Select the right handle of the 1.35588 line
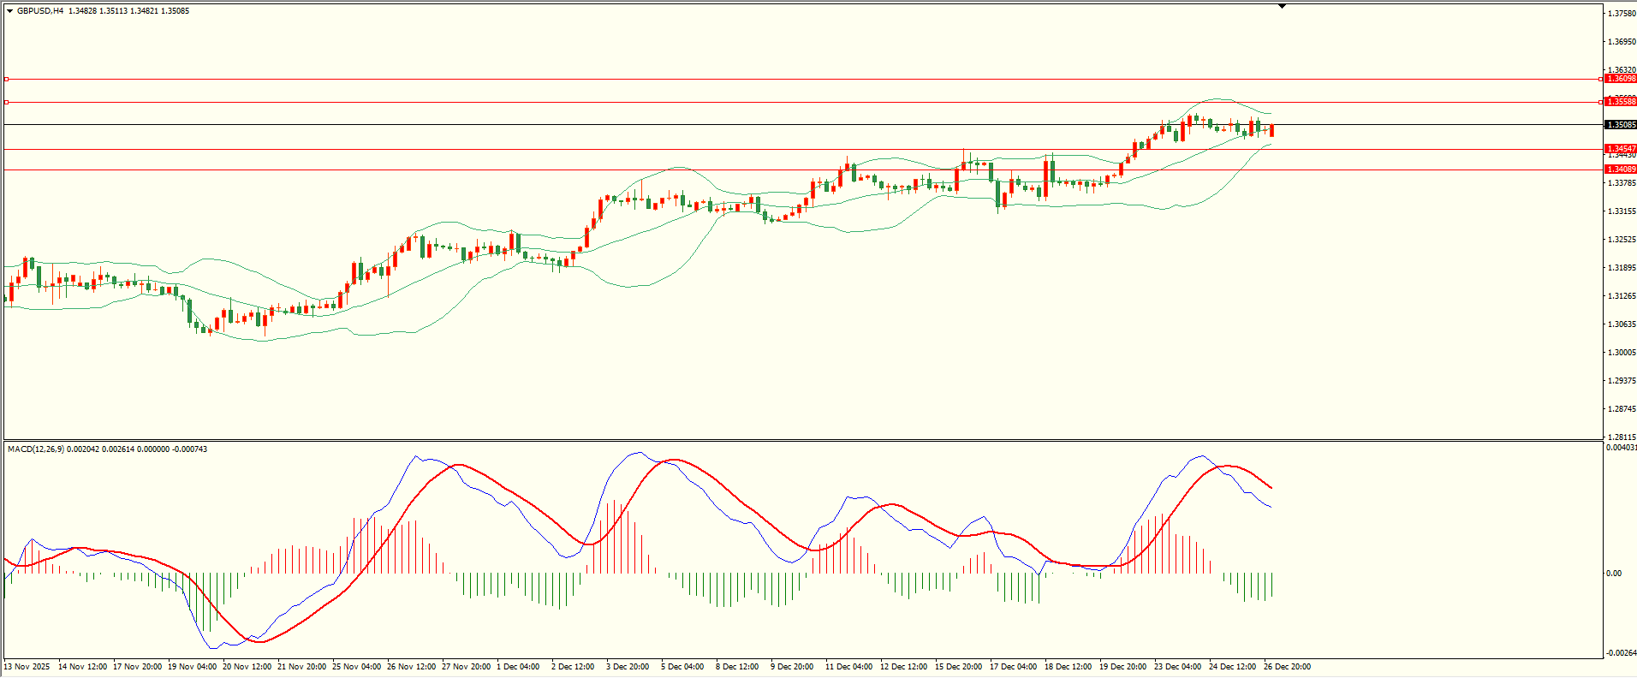Screen dimensions: 1637x678 [1601, 102]
